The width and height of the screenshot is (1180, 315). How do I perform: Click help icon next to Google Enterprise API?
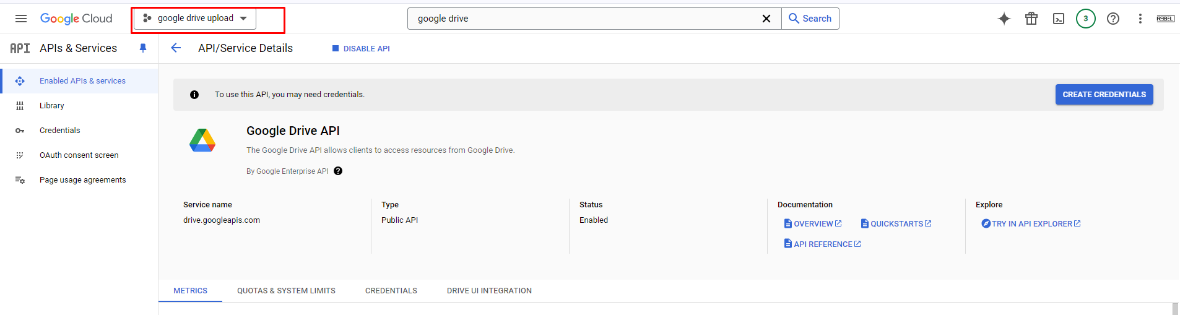pos(338,171)
